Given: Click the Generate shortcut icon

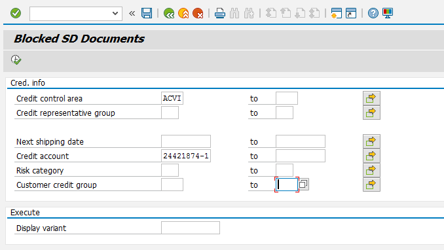Looking at the screenshot, I should pyautogui.click(x=351, y=13).
